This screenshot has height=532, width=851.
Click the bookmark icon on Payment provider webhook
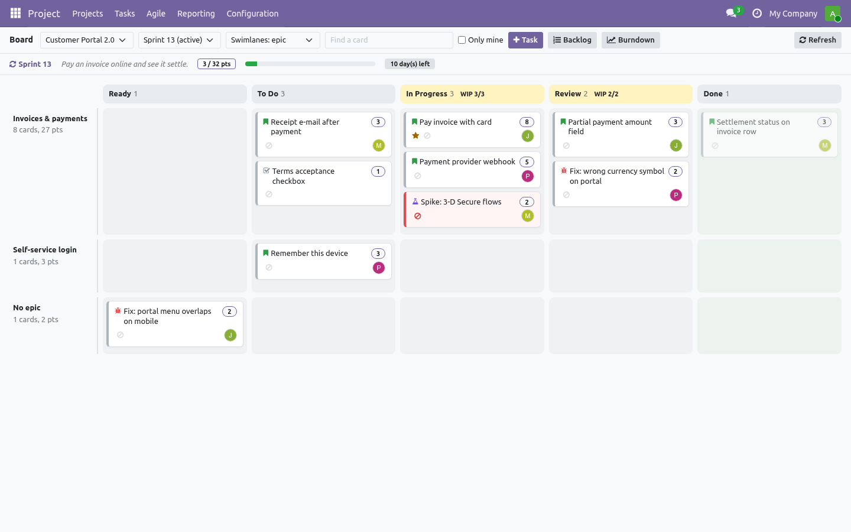tap(414, 161)
